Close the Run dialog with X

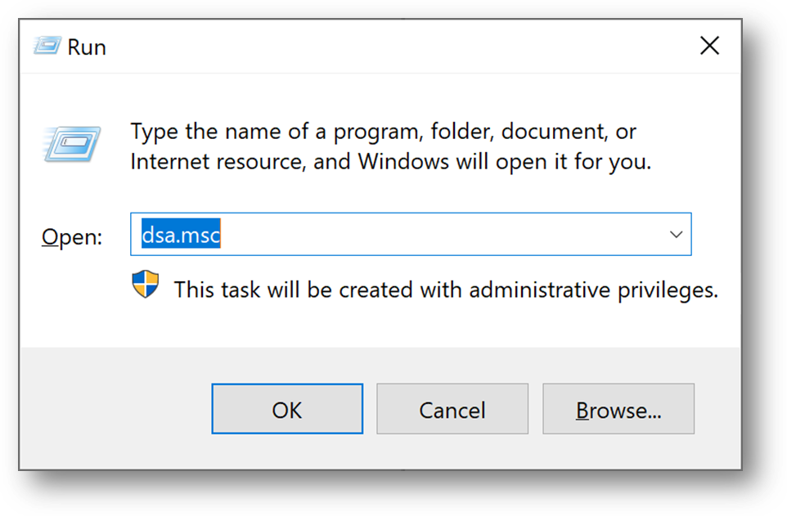(709, 46)
